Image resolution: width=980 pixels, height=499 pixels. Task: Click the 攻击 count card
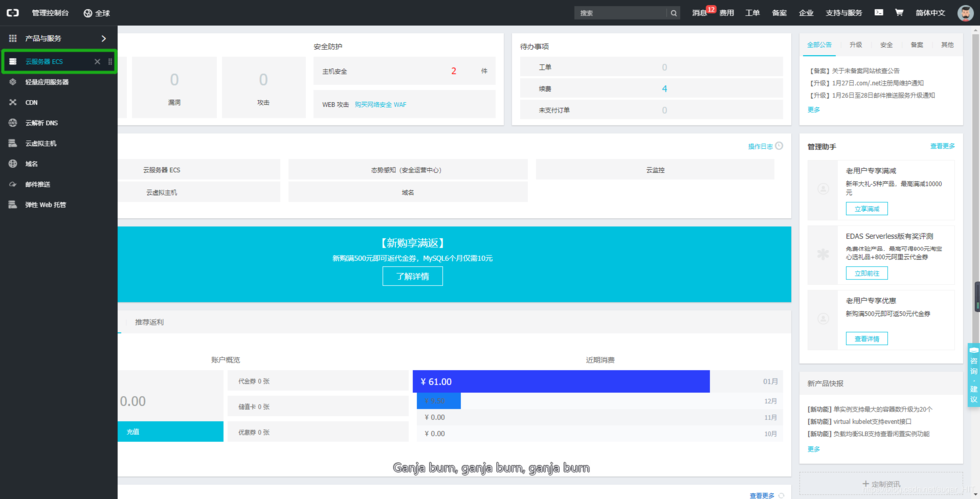coord(263,87)
